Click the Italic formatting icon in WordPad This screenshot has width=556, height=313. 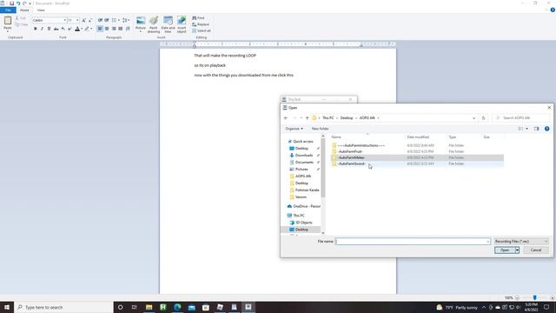coord(42,29)
